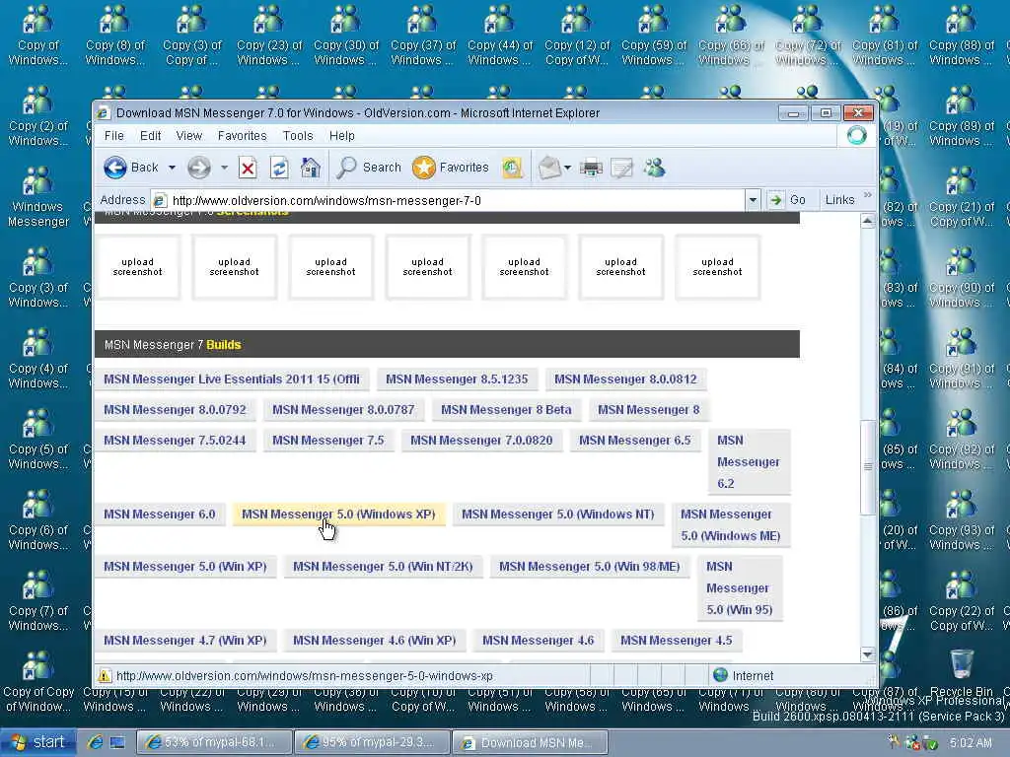Click the Edit page toolbar icon
1010x757 pixels.
(621, 169)
